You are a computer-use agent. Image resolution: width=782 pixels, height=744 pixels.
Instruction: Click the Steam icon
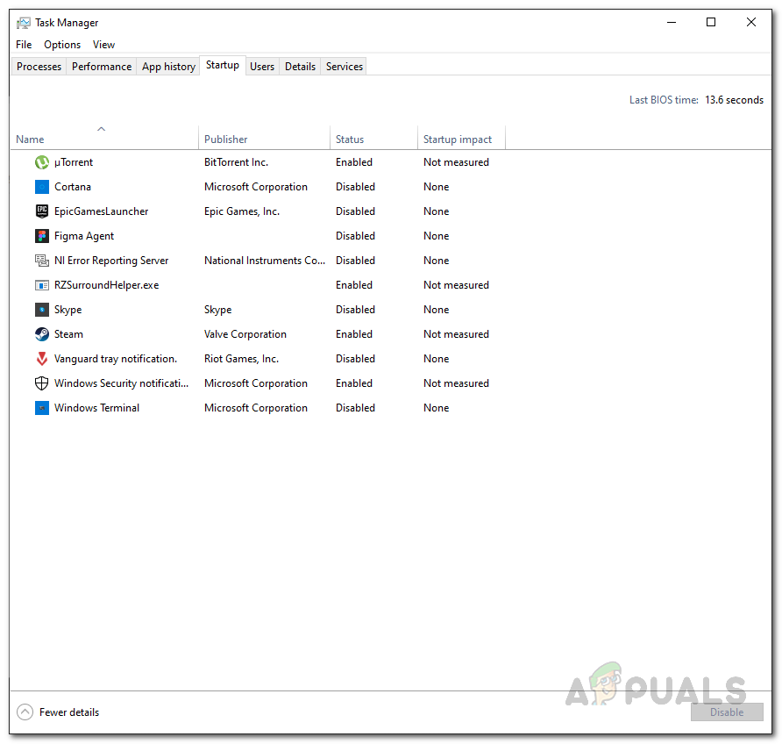(42, 333)
